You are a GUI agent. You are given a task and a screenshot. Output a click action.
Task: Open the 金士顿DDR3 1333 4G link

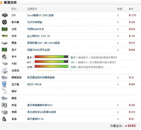[39, 36]
